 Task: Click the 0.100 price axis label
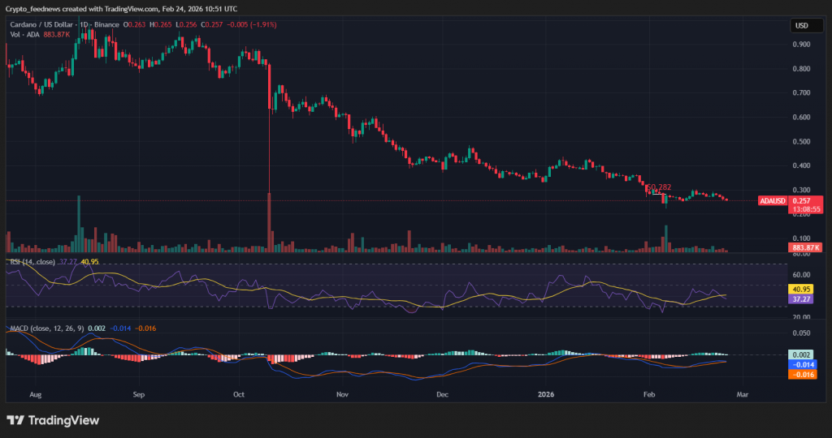tap(801, 238)
